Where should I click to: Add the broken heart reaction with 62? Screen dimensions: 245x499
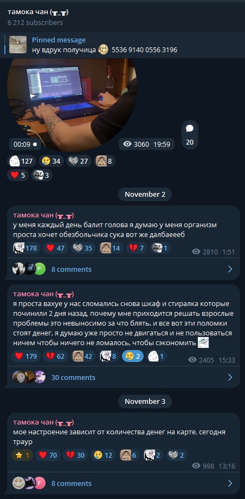[x=55, y=357]
